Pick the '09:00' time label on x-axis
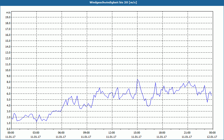The width and height of the screenshot is (224, 140). click(x=87, y=133)
